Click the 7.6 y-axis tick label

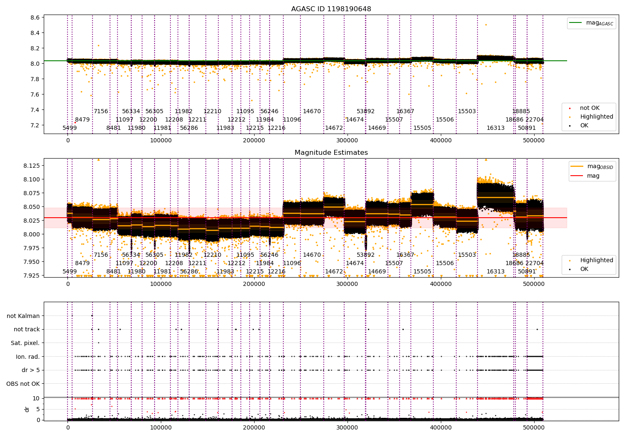[x=35, y=94]
